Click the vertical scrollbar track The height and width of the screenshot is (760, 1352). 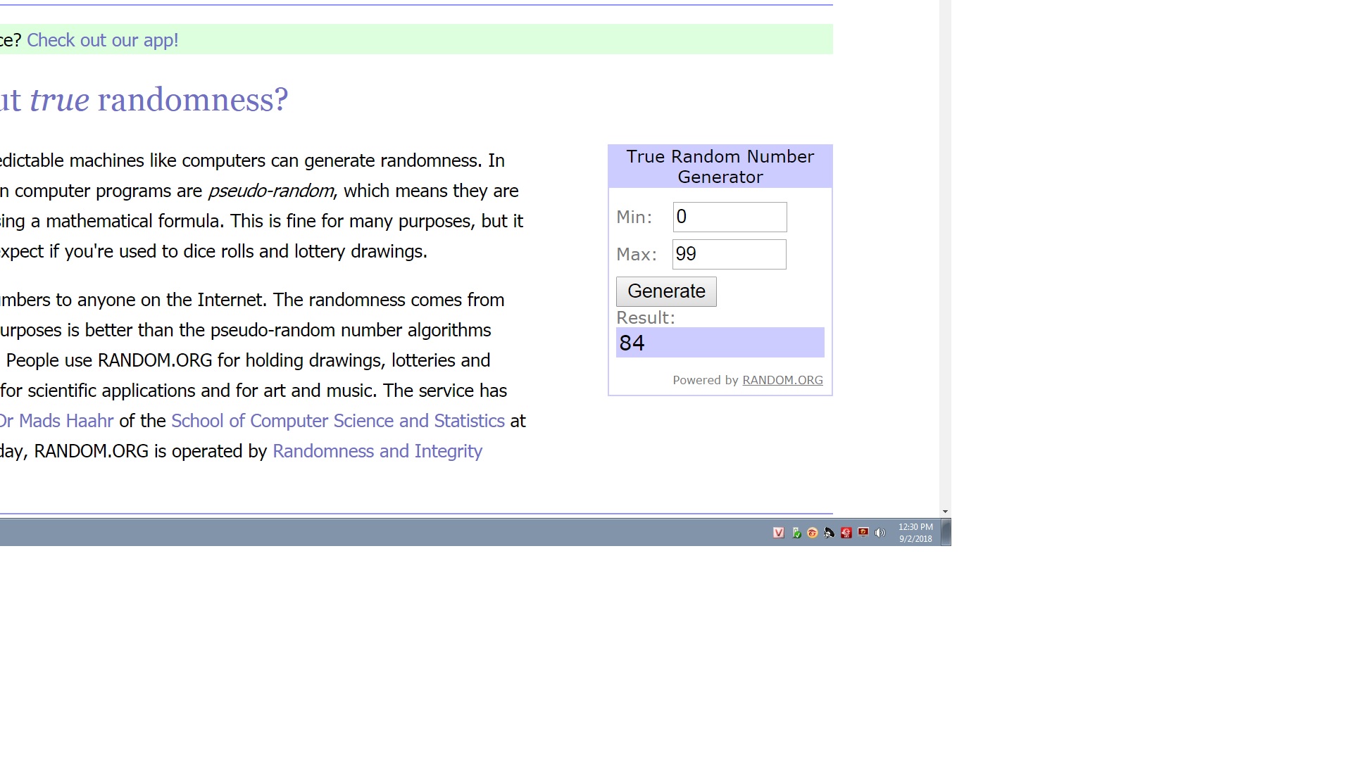(x=945, y=281)
